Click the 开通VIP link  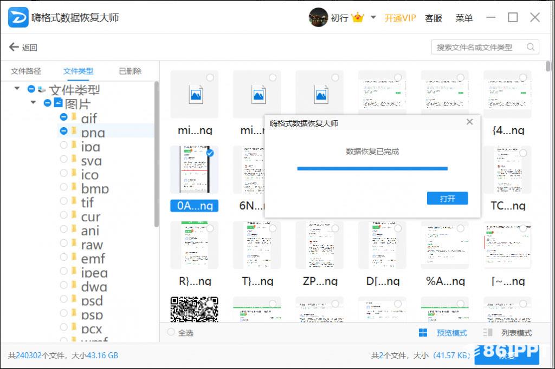coord(401,18)
